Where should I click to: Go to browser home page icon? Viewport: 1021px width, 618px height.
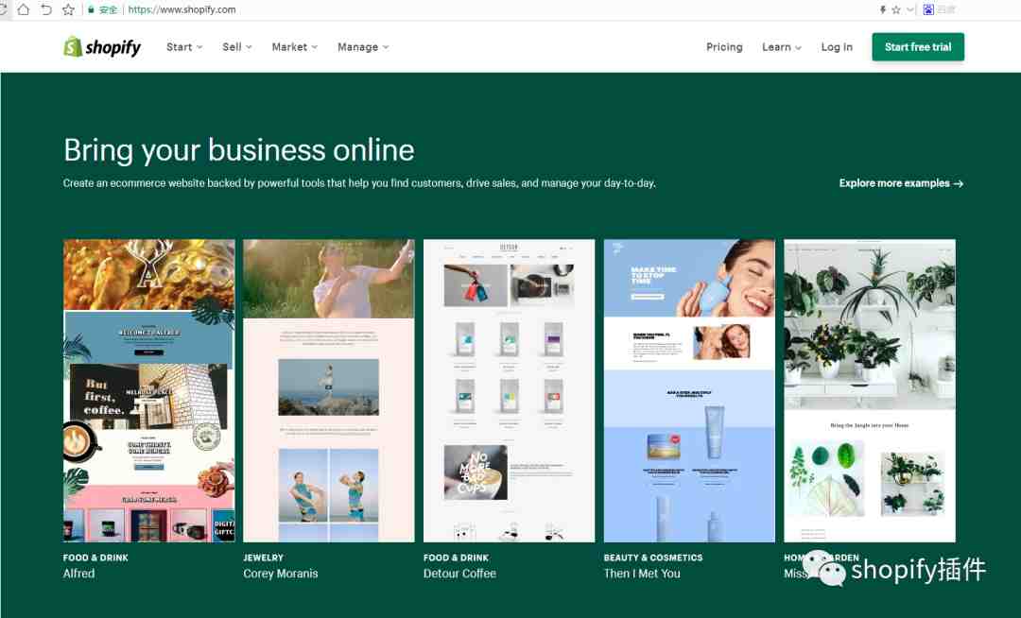[x=24, y=9]
